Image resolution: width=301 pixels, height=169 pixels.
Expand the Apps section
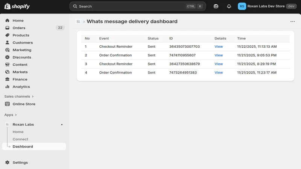coord(11,115)
